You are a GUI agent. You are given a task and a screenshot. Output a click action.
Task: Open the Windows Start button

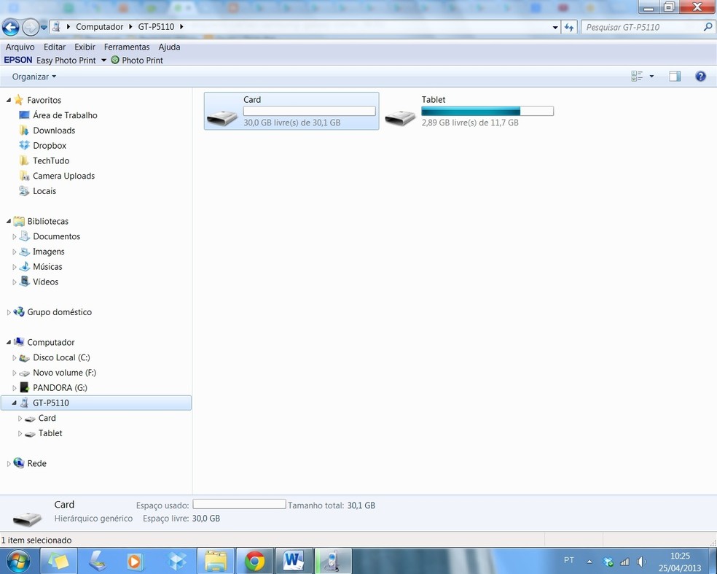click(x=17, y=561)
